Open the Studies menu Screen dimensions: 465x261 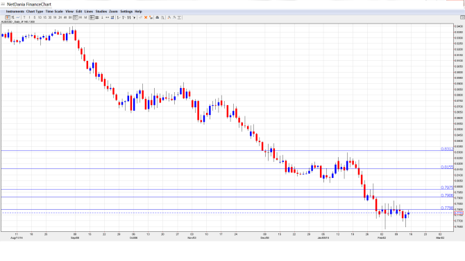[101, 12]
